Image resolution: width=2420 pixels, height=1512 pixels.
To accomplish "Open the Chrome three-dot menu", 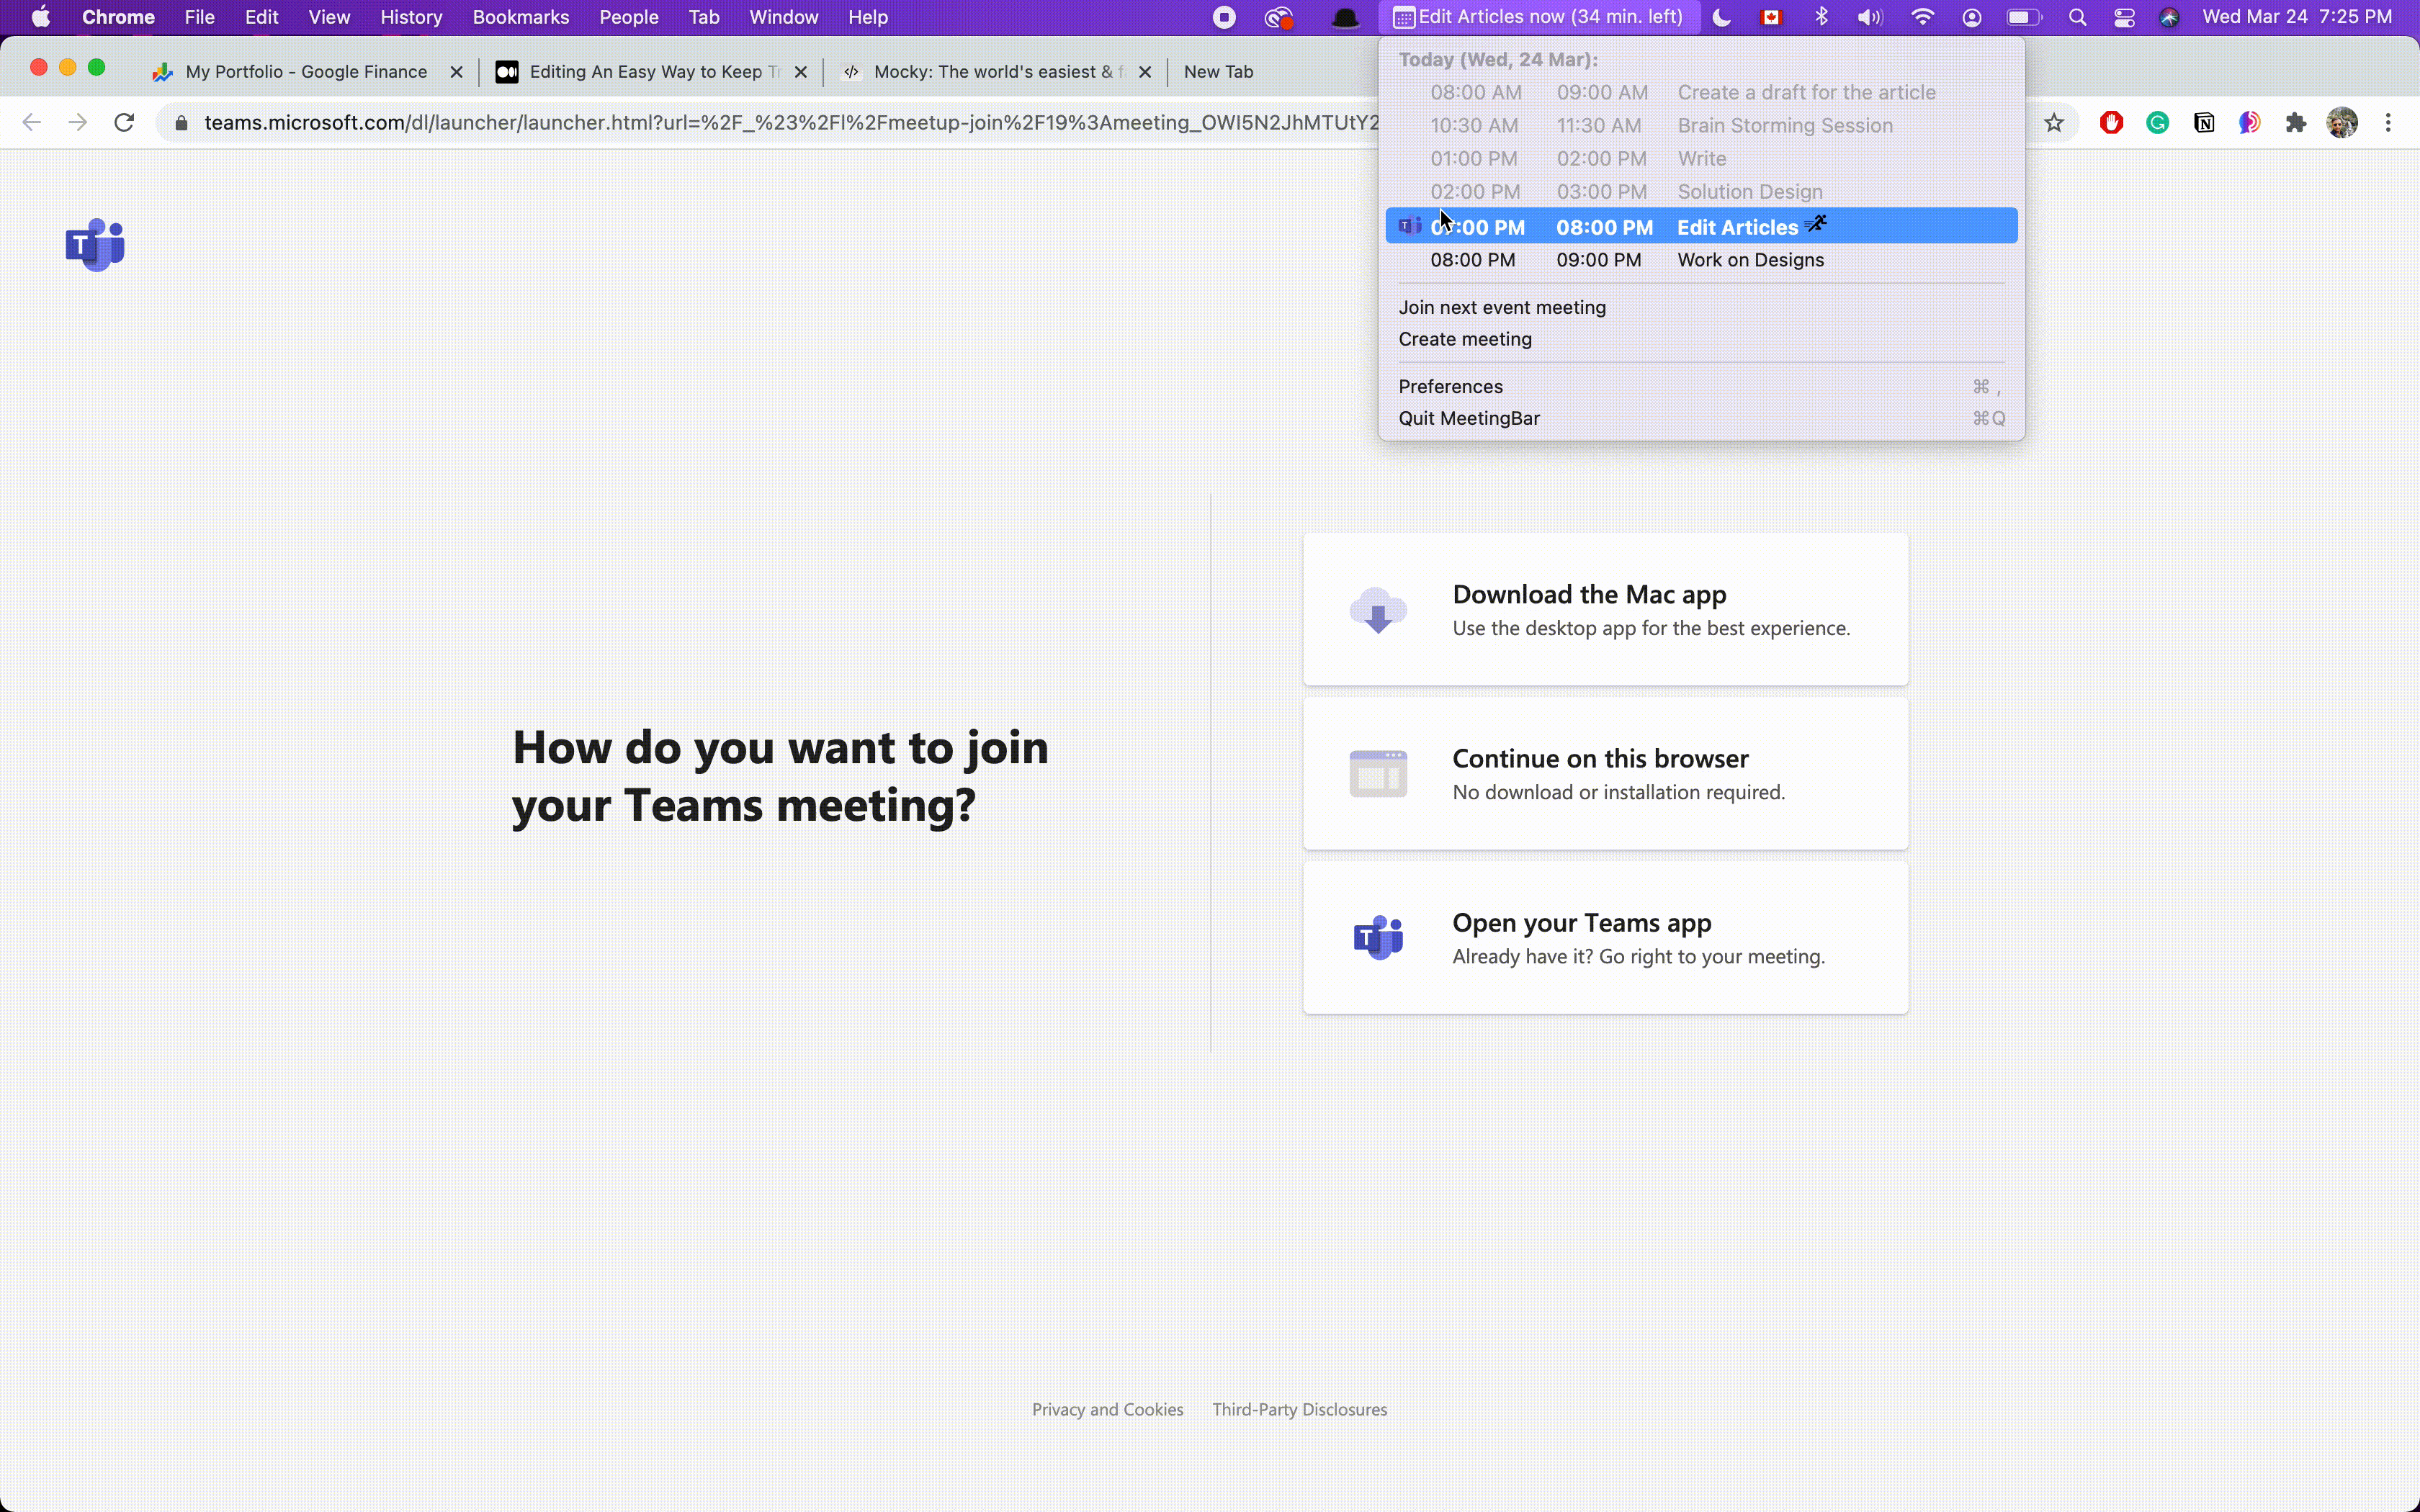I will (x=2388, y=123).
